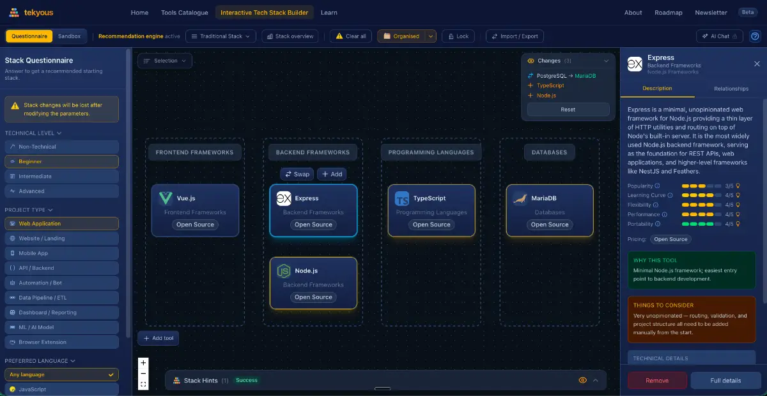The width and height of the screenshot is (767, 396).
Task: Click Performance info icon
Action: (664, 214)
